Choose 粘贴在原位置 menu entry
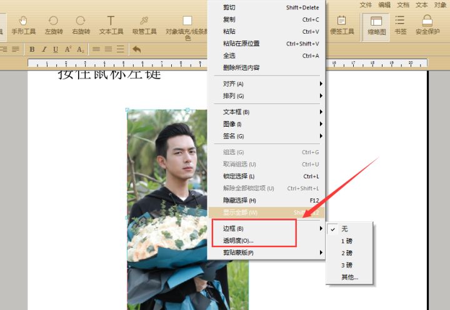The height and width of the screenshot is (310, 450). [x=267, y=44]
